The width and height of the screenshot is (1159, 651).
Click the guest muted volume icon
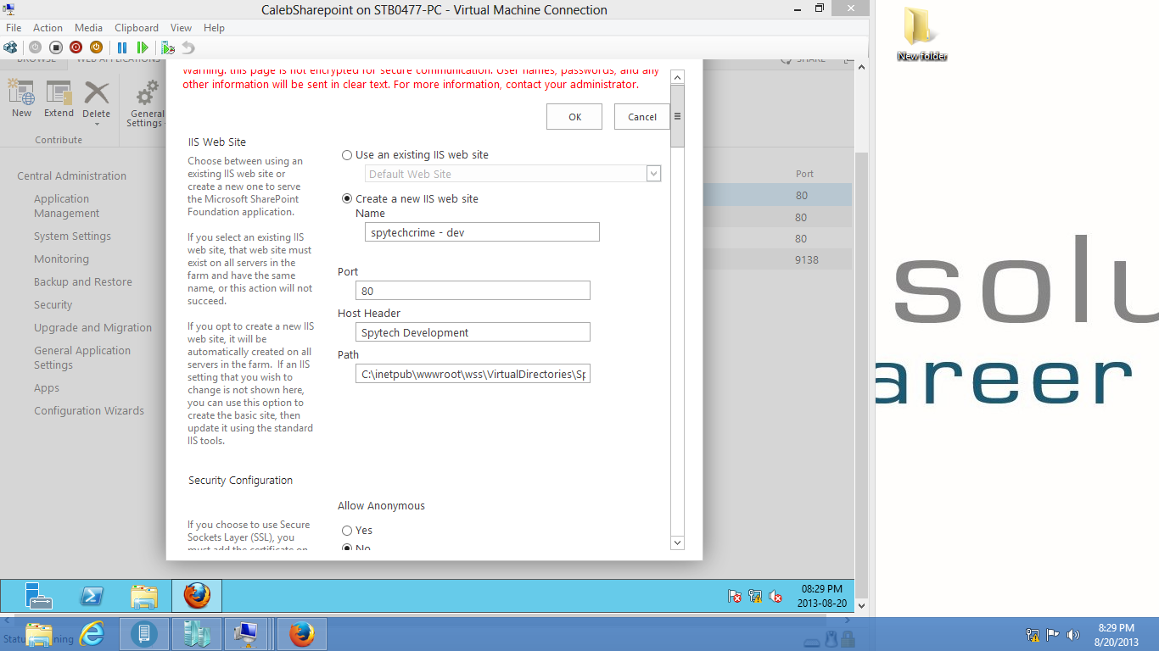pyautogui.click(x=775, y=596)
